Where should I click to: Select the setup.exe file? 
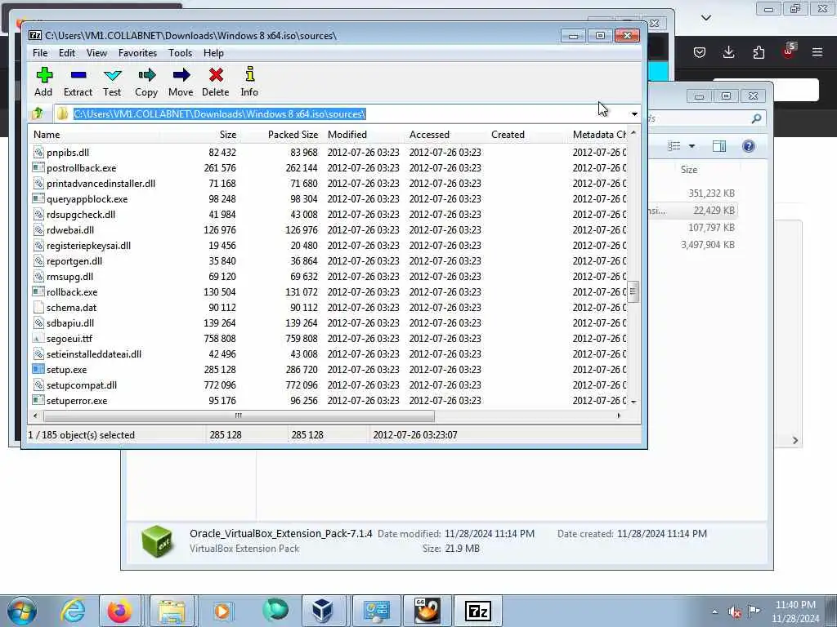[66, 370]
